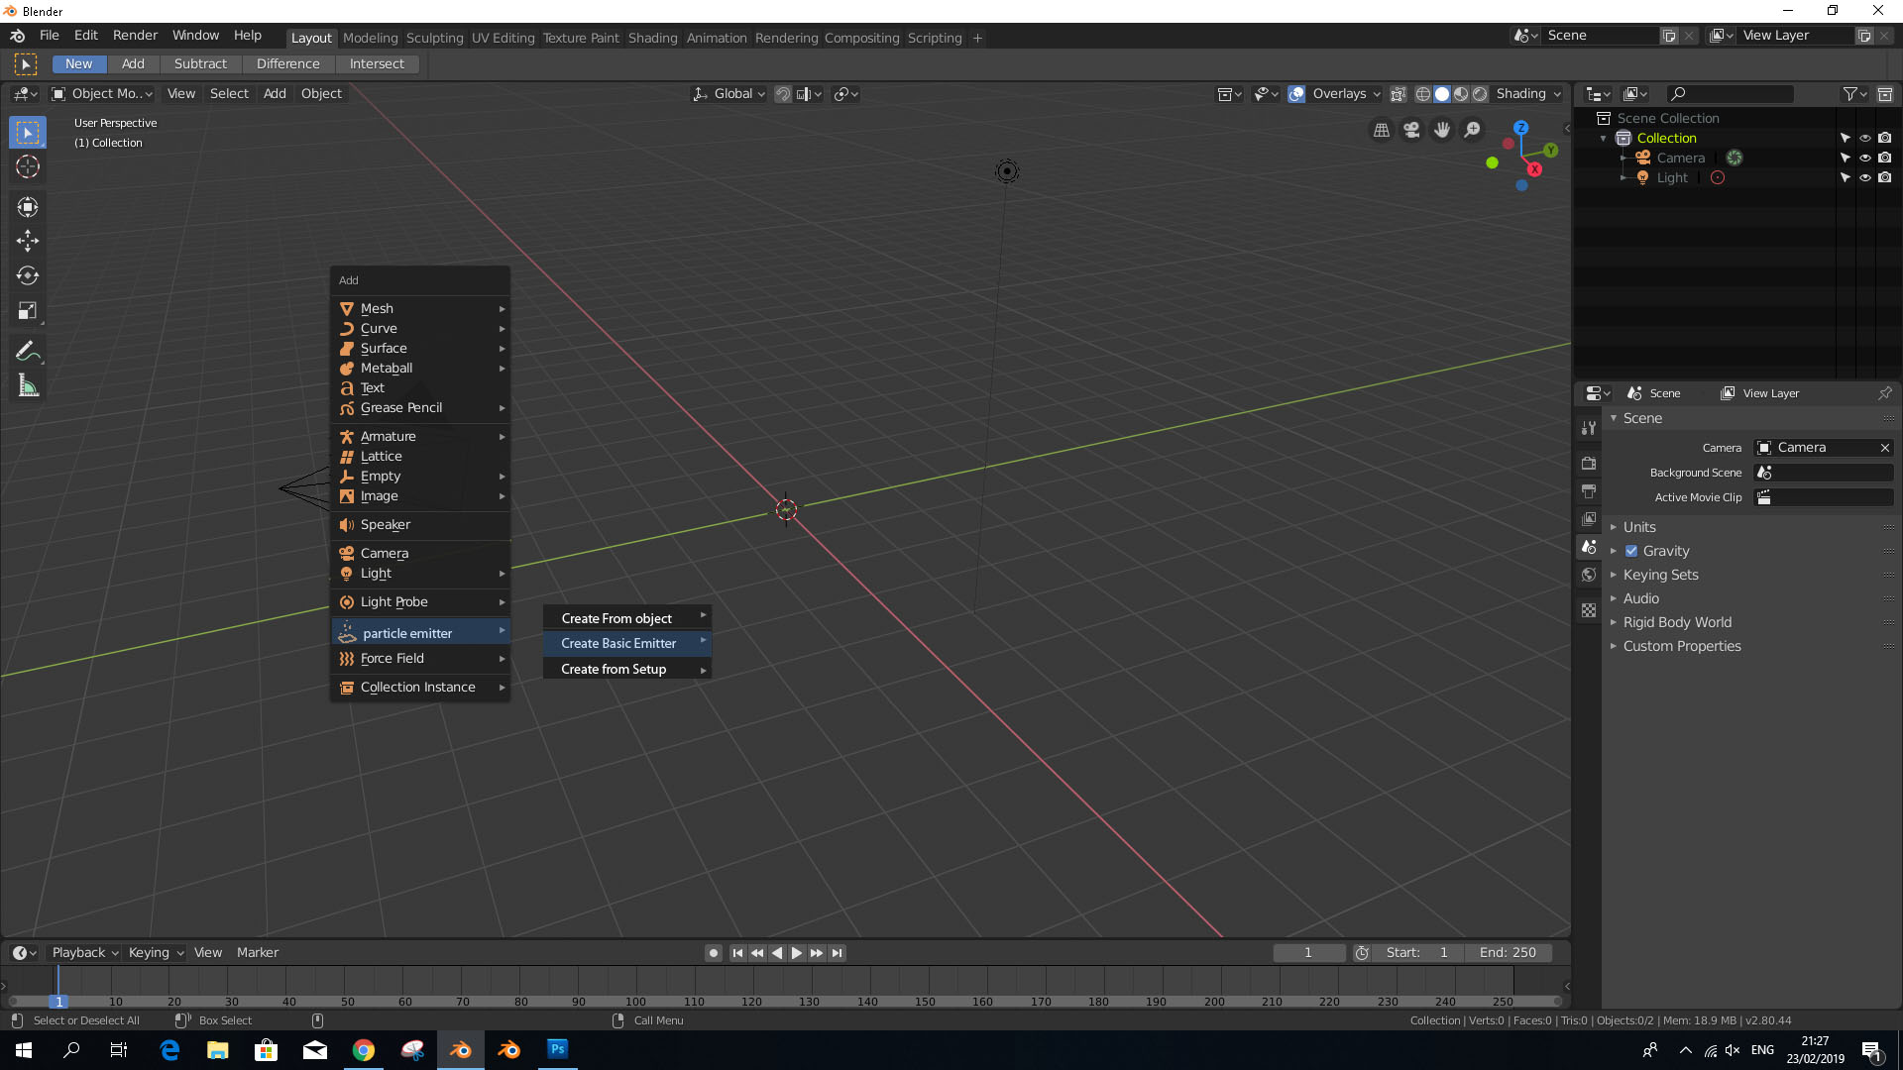1903x1070 pixels.
Task: Select the Measure tool
Action: tap(28, 386)
